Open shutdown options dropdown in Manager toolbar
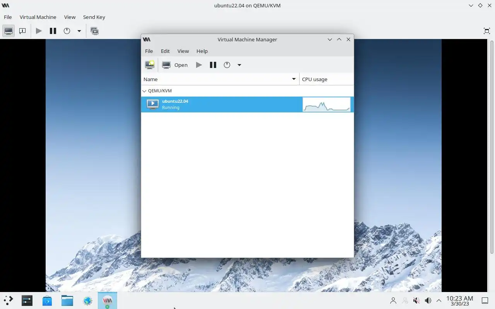Viewport: 495px width, 309px height. (x=239, y=65)
